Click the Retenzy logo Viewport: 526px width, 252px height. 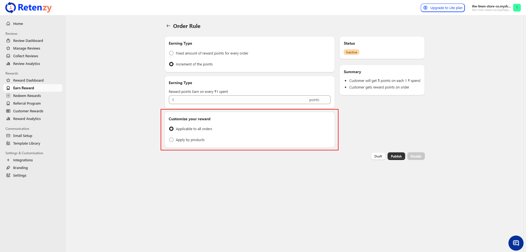pyautogui.click(x=29, y=8)
